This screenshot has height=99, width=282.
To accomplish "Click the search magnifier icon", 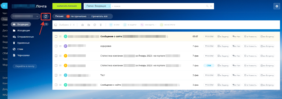I will pyautogui.click(x=207, y=6).
